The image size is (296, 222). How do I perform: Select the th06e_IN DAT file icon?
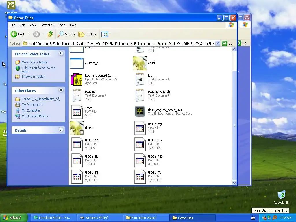point(77,160)
